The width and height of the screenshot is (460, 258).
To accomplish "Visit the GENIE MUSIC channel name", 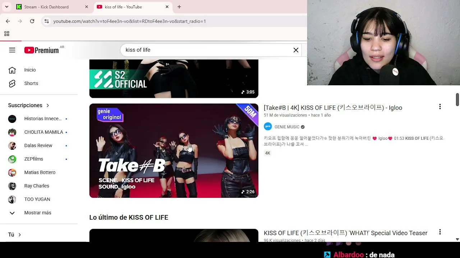I will coord(287,127).
